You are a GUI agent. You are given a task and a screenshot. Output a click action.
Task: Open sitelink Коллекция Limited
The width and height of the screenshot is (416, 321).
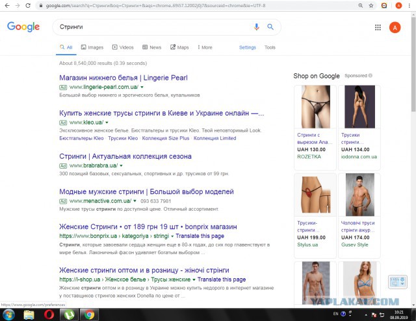pyautogui.click(x=214, y=138)
